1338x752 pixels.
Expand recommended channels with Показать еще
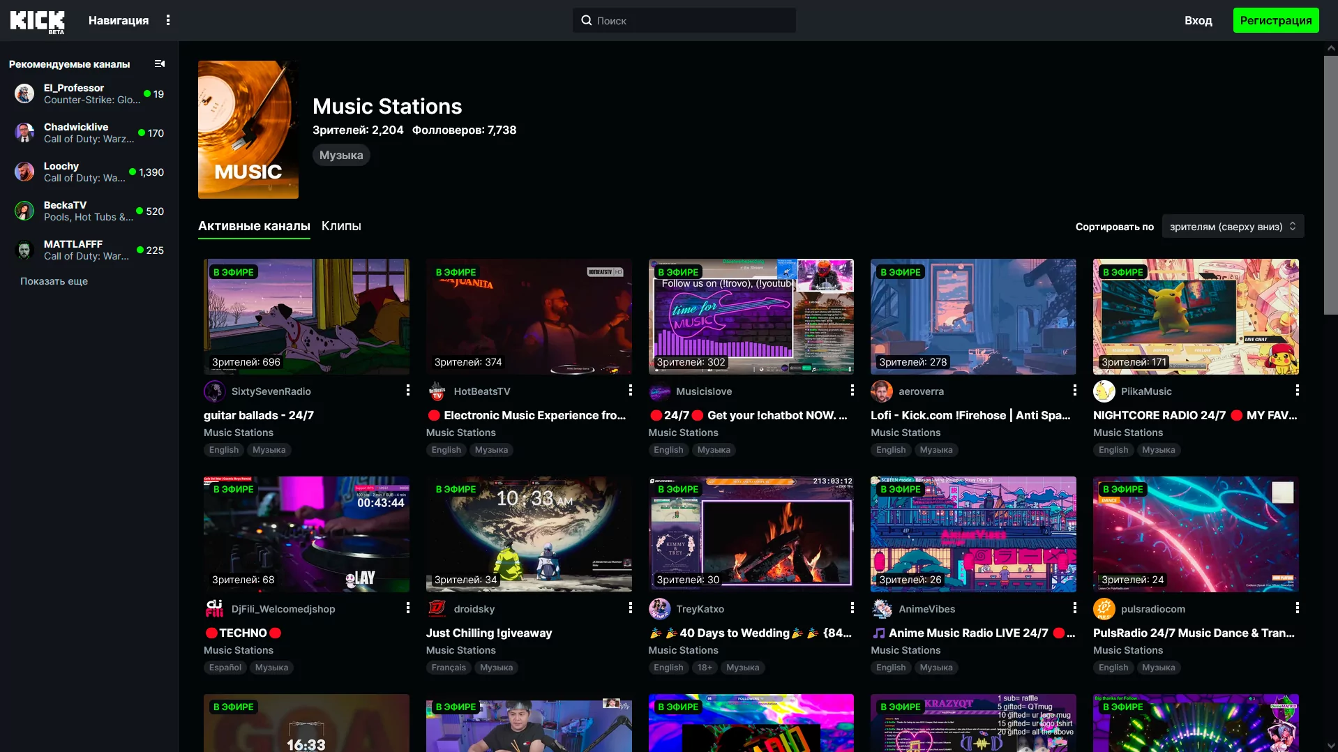[54, 281]
